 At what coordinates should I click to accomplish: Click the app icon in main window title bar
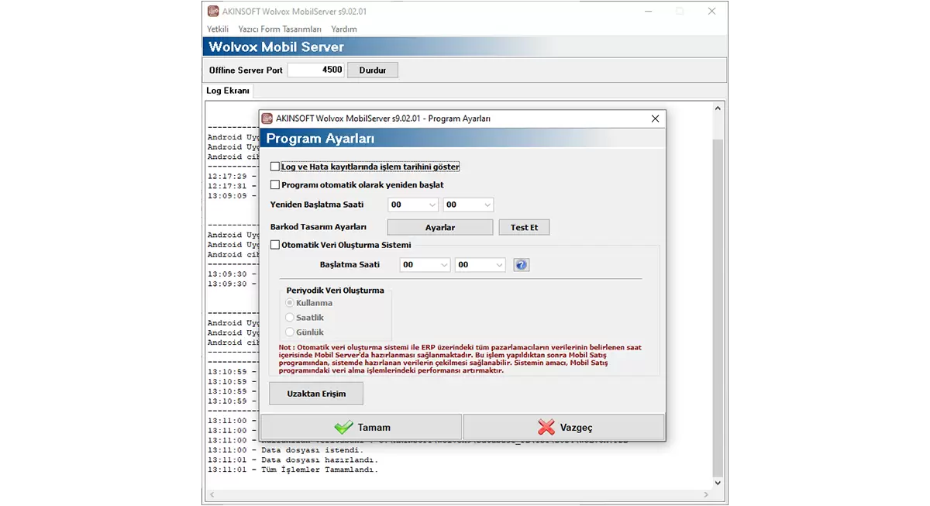(213, 11)
